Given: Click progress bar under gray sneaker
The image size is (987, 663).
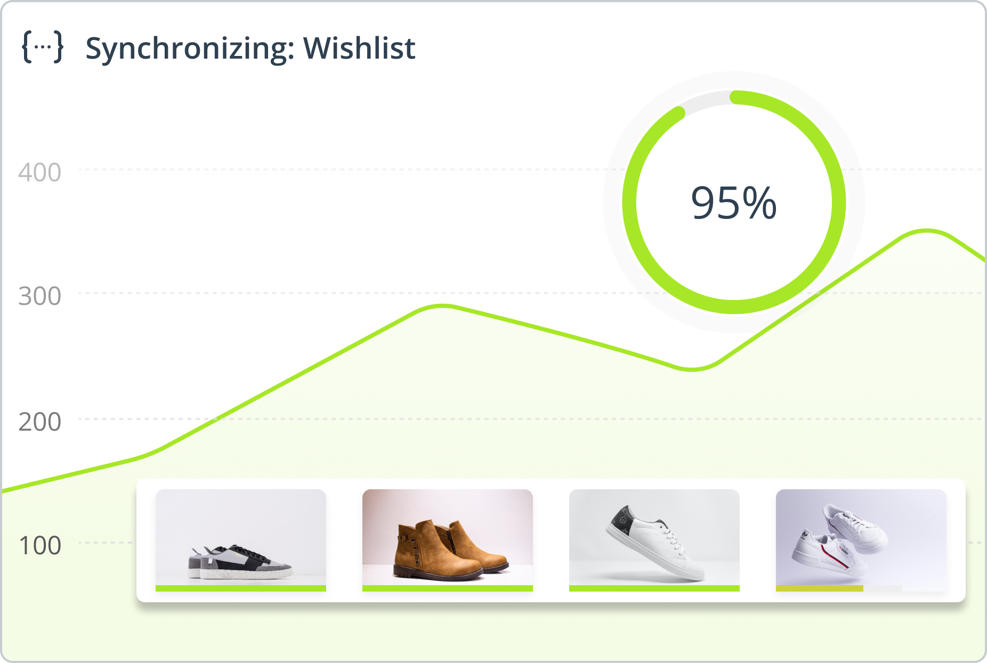Looking at the screenshot, I should click(x=241, y=588).
